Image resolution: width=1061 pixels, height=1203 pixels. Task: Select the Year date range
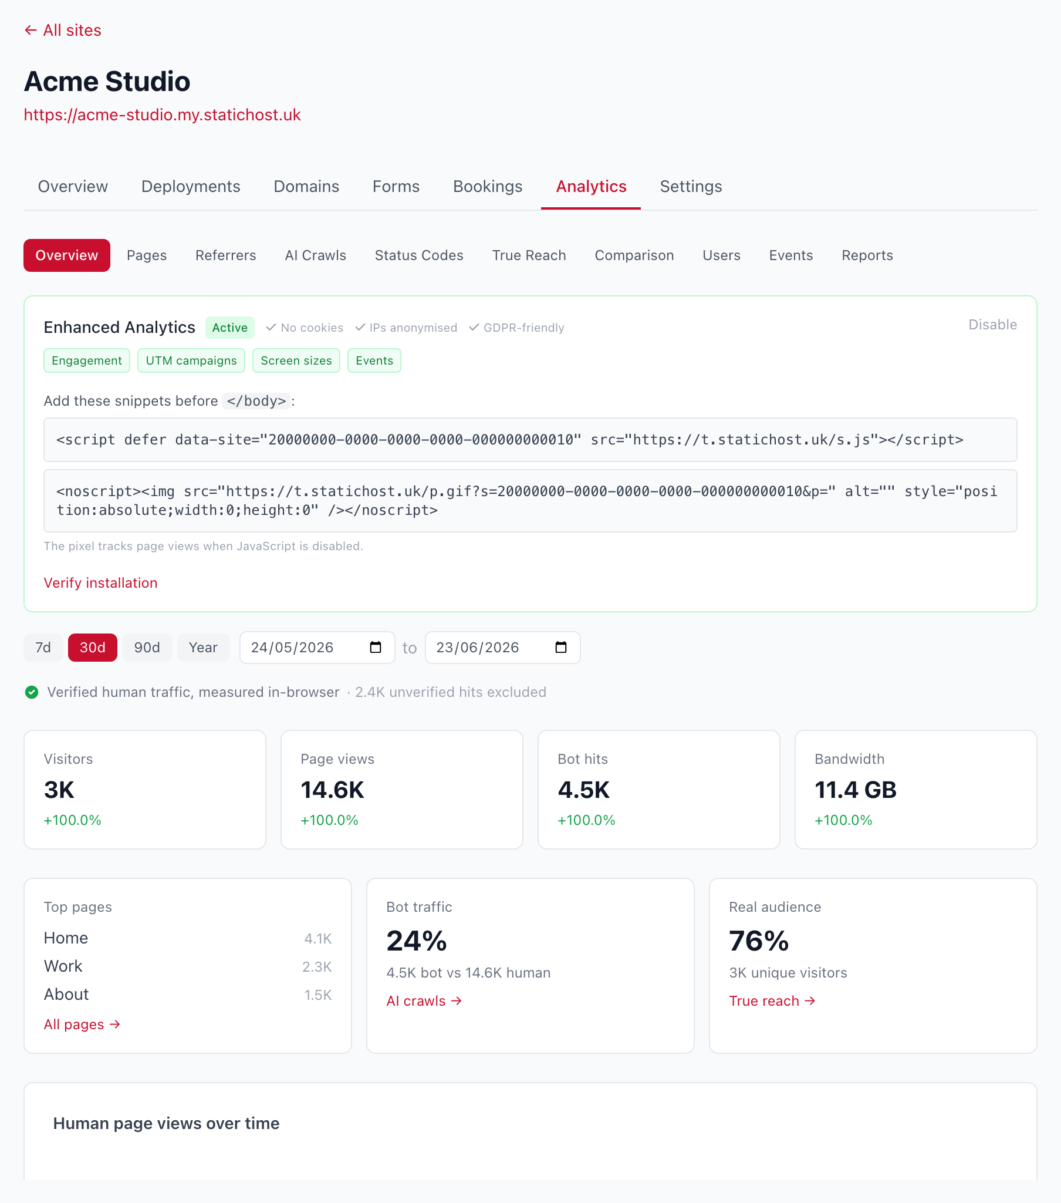pyautogui.click(x=203, y=648)
